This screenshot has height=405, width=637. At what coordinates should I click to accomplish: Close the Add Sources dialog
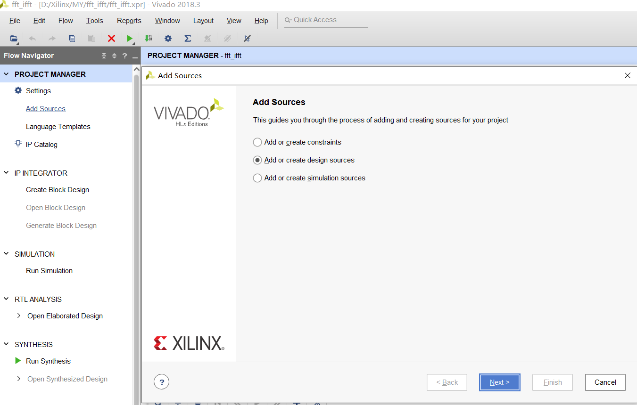[628, 75]
